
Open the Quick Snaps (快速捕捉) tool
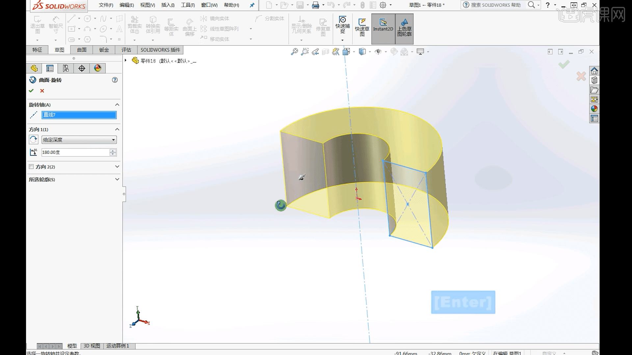(x=343, y=26)
